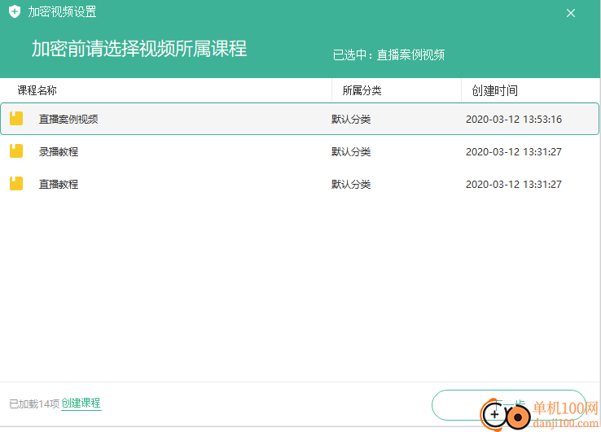
Task: Click the 已选中: 直播案例视频 label
Action: pos(388,55)
